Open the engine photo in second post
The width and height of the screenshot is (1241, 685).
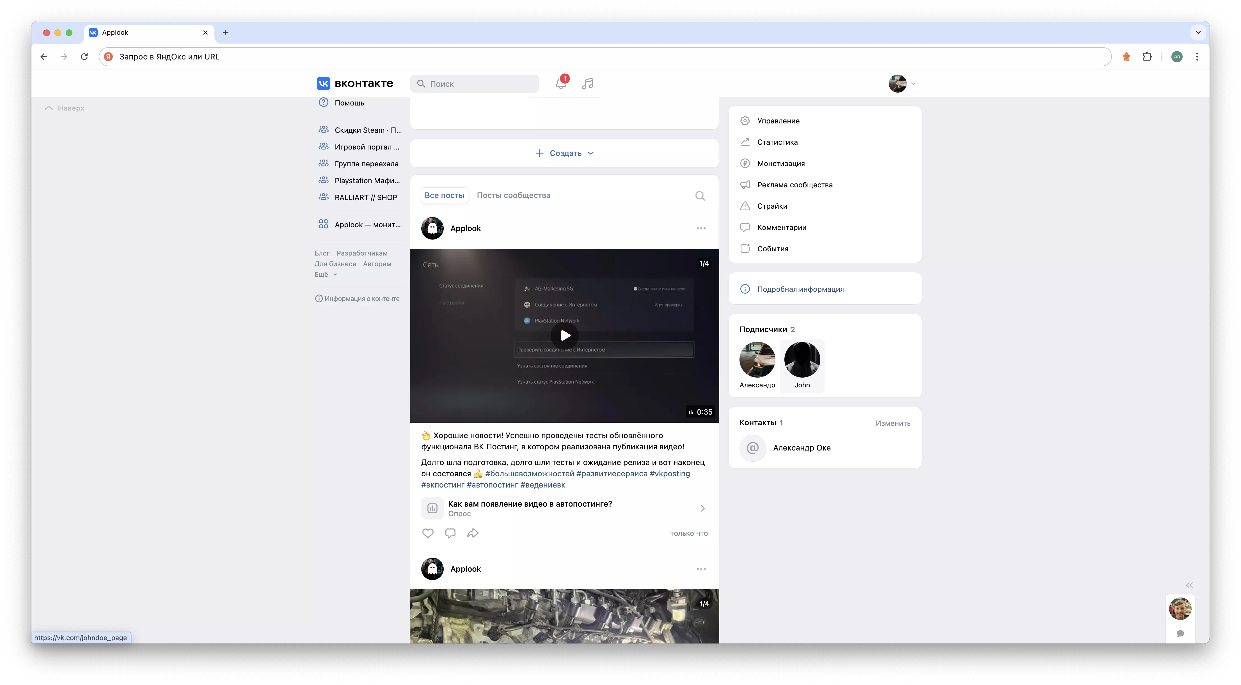click(x=564, y=616)
